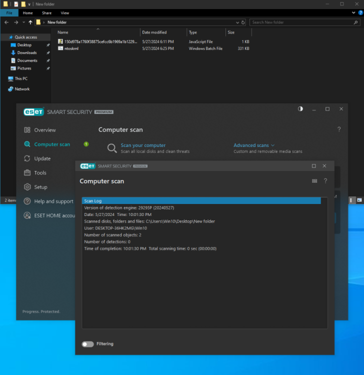Open the Home ribbon tab in Explorer

click(27, 13)
